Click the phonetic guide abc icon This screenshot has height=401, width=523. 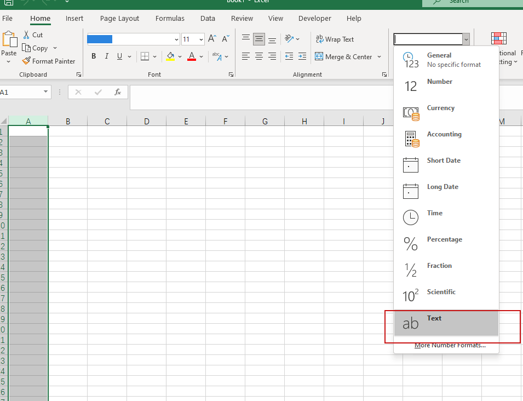click(217, 56)
